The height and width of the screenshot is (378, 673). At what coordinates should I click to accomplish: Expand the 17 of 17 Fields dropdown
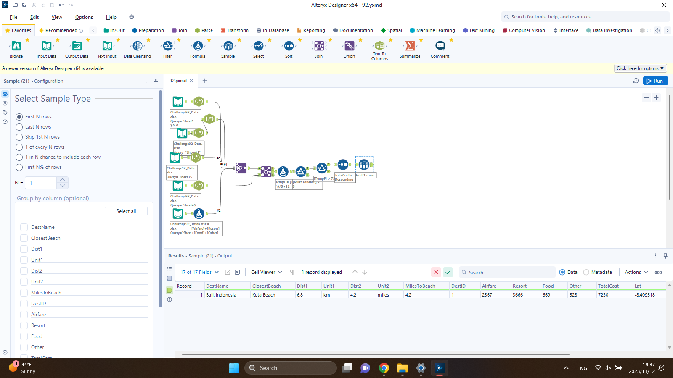[x=200, y=272]
